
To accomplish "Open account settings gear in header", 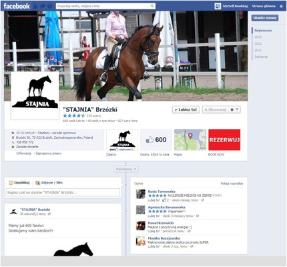I will click(x=281, y=6).
